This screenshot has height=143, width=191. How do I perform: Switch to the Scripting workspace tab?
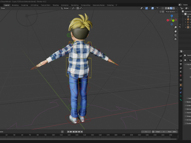(110, 5)
